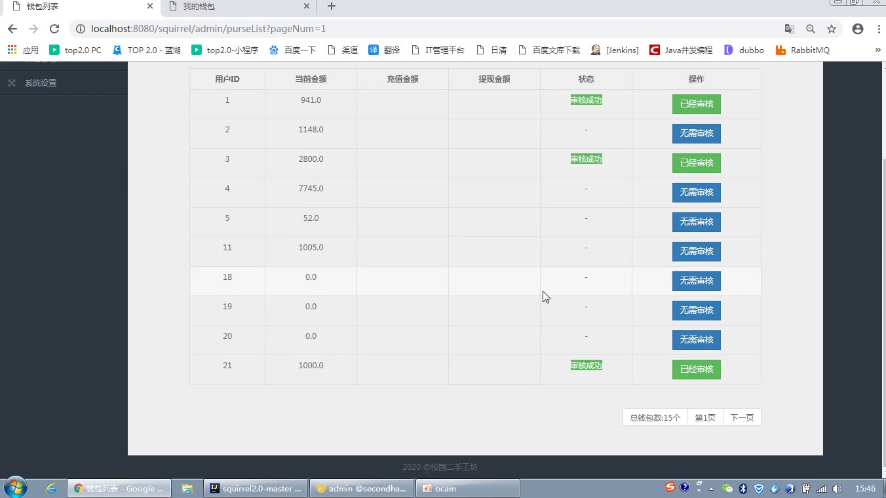Click 无需审核 button for user 4
This screenshot has width=886, height=498.
tap(696, 193)
